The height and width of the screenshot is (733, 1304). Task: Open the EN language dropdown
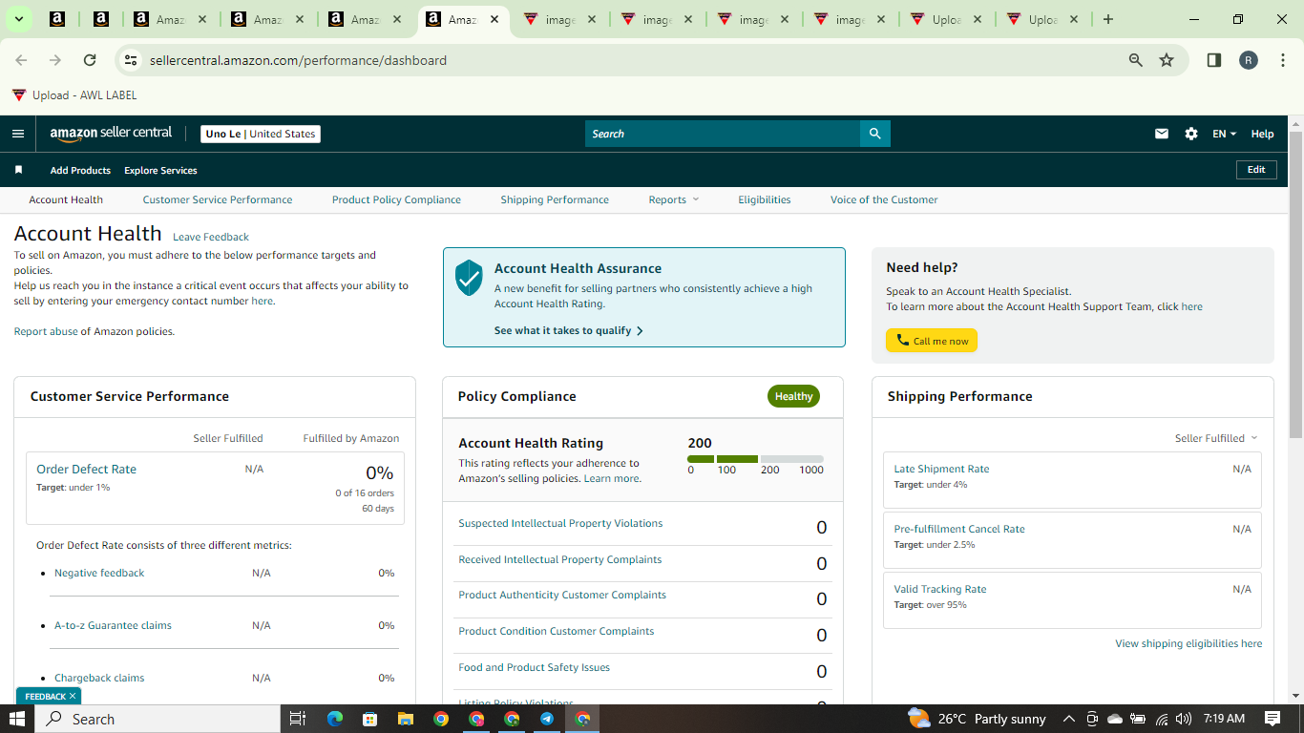[x=1224, y=134]
